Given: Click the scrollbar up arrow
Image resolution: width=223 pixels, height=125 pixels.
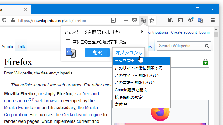Looking at the screenshot, I should [216, 29].
